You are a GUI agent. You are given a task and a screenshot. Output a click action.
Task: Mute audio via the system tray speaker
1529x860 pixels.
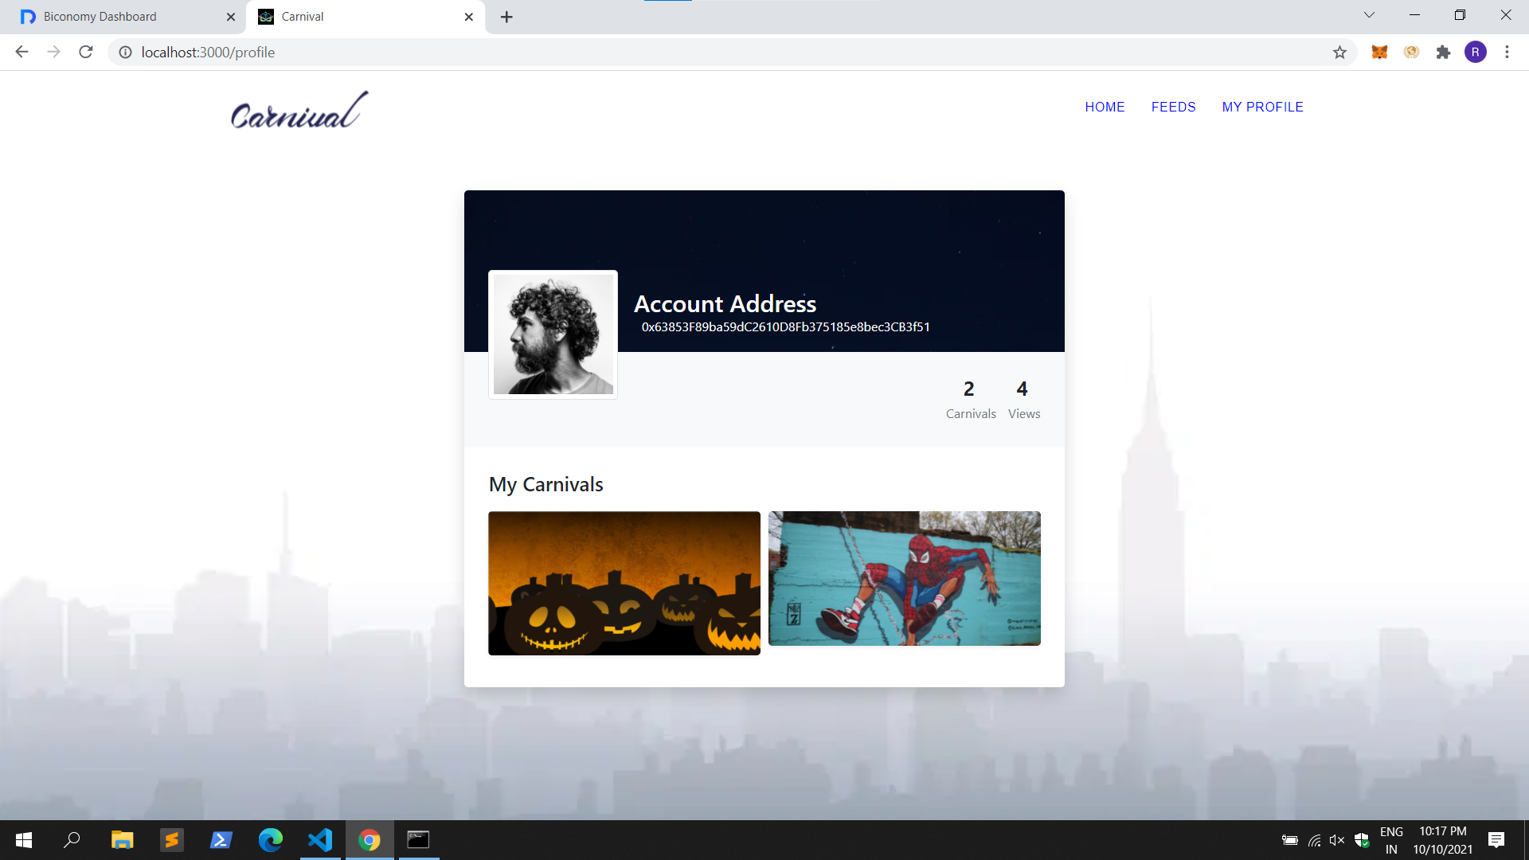1336,840
